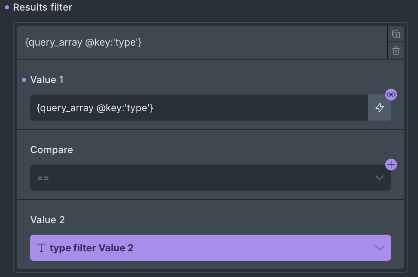The height and width of the screenshot is (277, 418).
Task: Click the purple link icon above Value 1
Action: pos(391,95)
